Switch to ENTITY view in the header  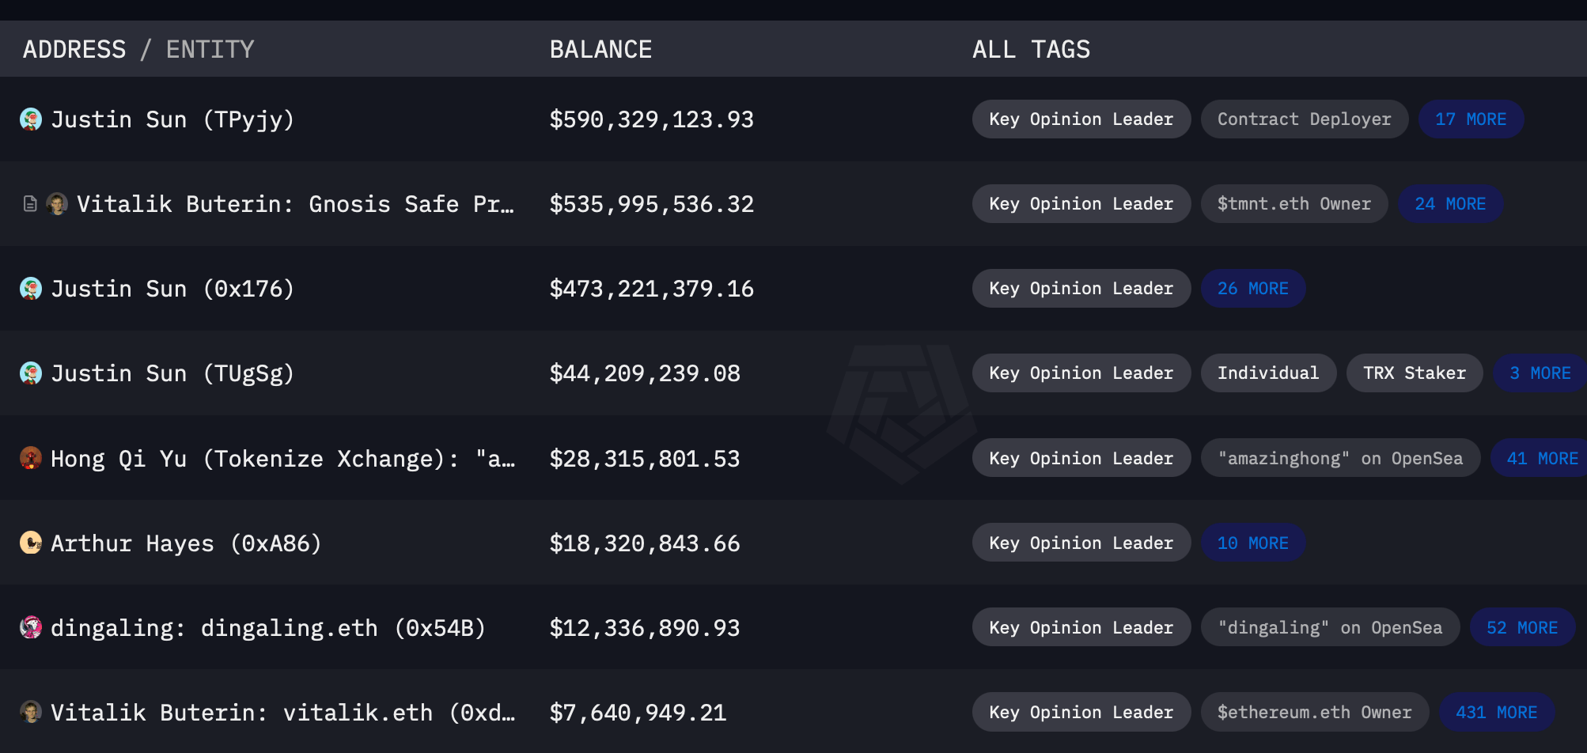[210, 48]
